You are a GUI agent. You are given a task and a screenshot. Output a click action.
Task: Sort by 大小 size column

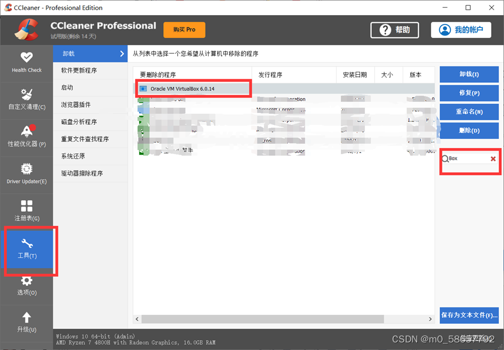tap(389, 75)
